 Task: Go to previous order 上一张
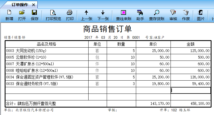87,15
